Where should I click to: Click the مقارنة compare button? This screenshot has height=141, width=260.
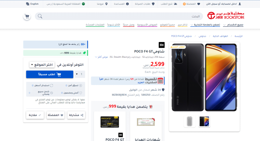coord(35,115)
